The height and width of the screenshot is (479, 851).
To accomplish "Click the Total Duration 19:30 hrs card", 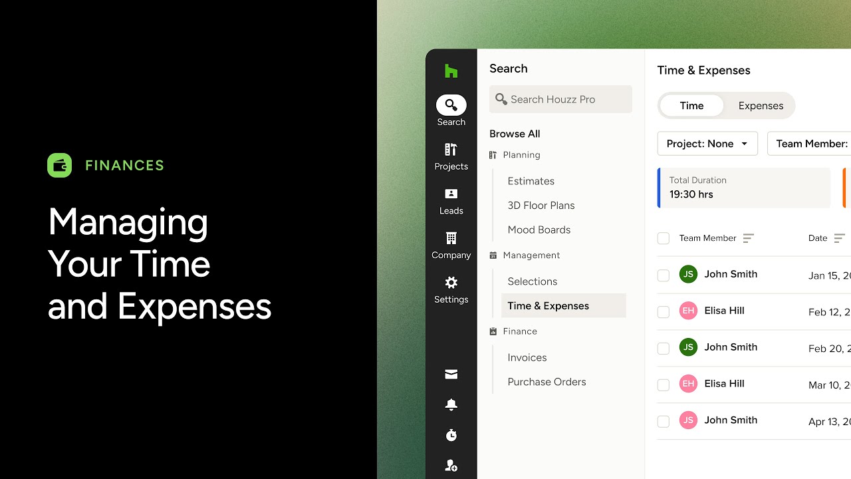I will tap(744, 188).
